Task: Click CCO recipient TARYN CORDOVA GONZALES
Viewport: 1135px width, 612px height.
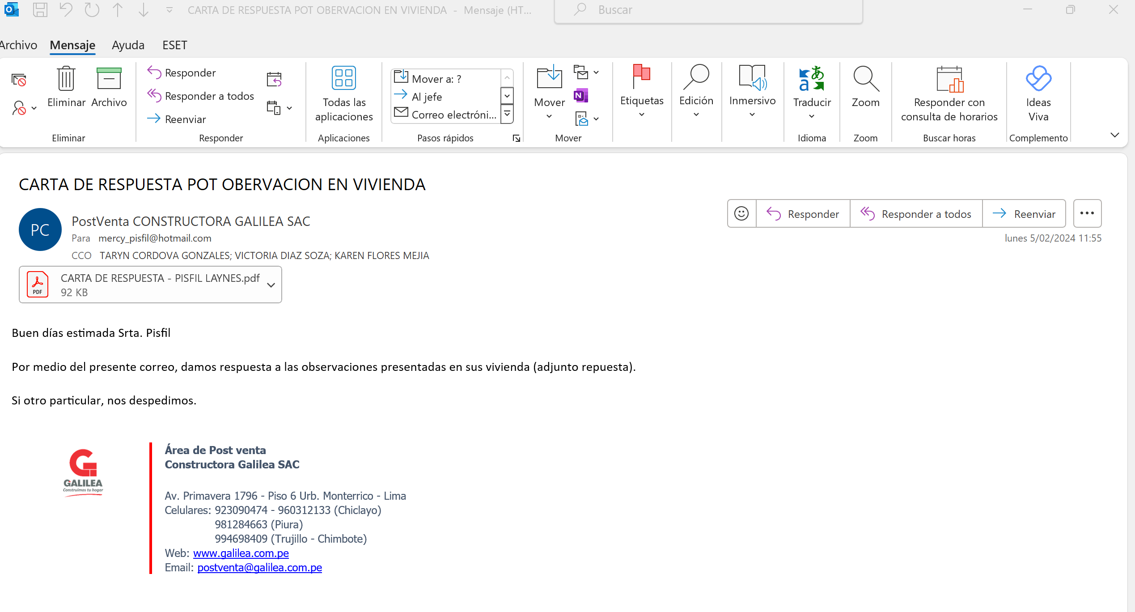Action: pyautogui.click(x=165, y=256)
